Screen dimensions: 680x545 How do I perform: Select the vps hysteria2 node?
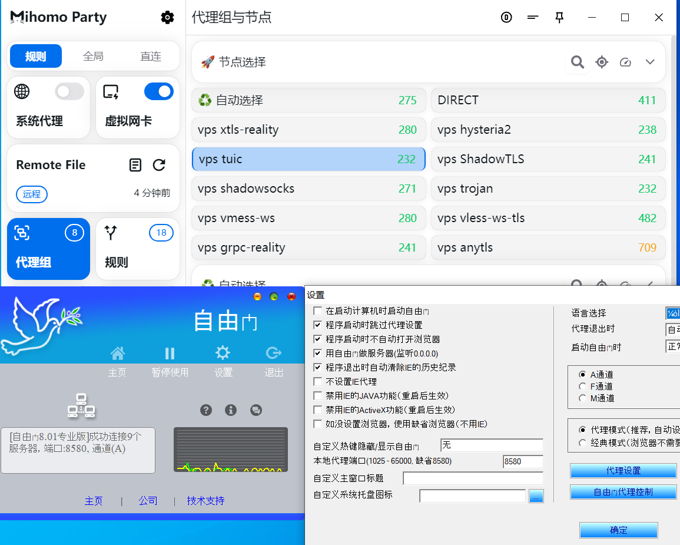pyautogui.click(x=548, y=130)
